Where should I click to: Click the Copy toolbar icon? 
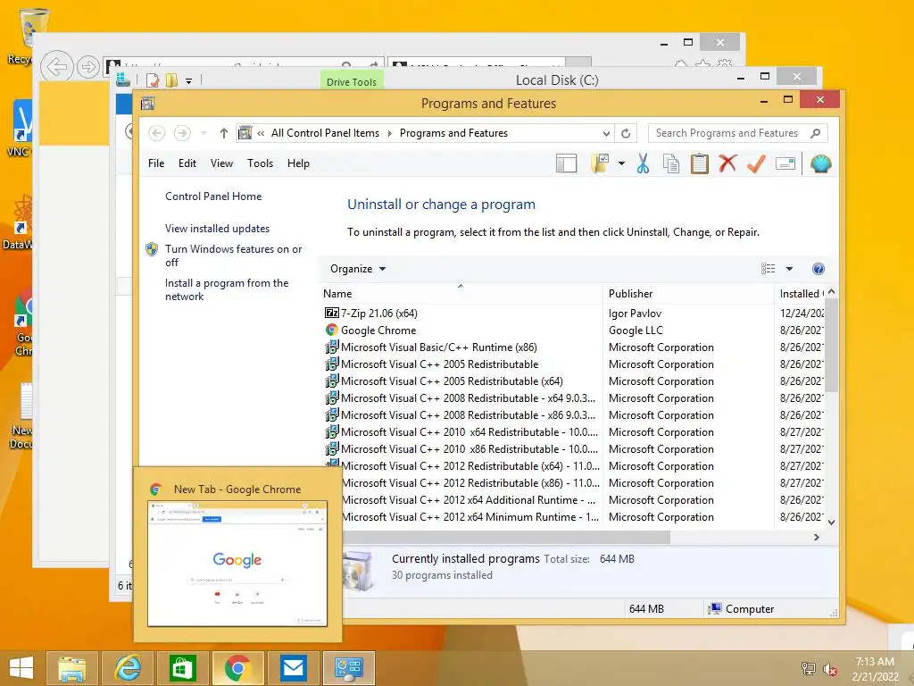(x=671, y=164)
